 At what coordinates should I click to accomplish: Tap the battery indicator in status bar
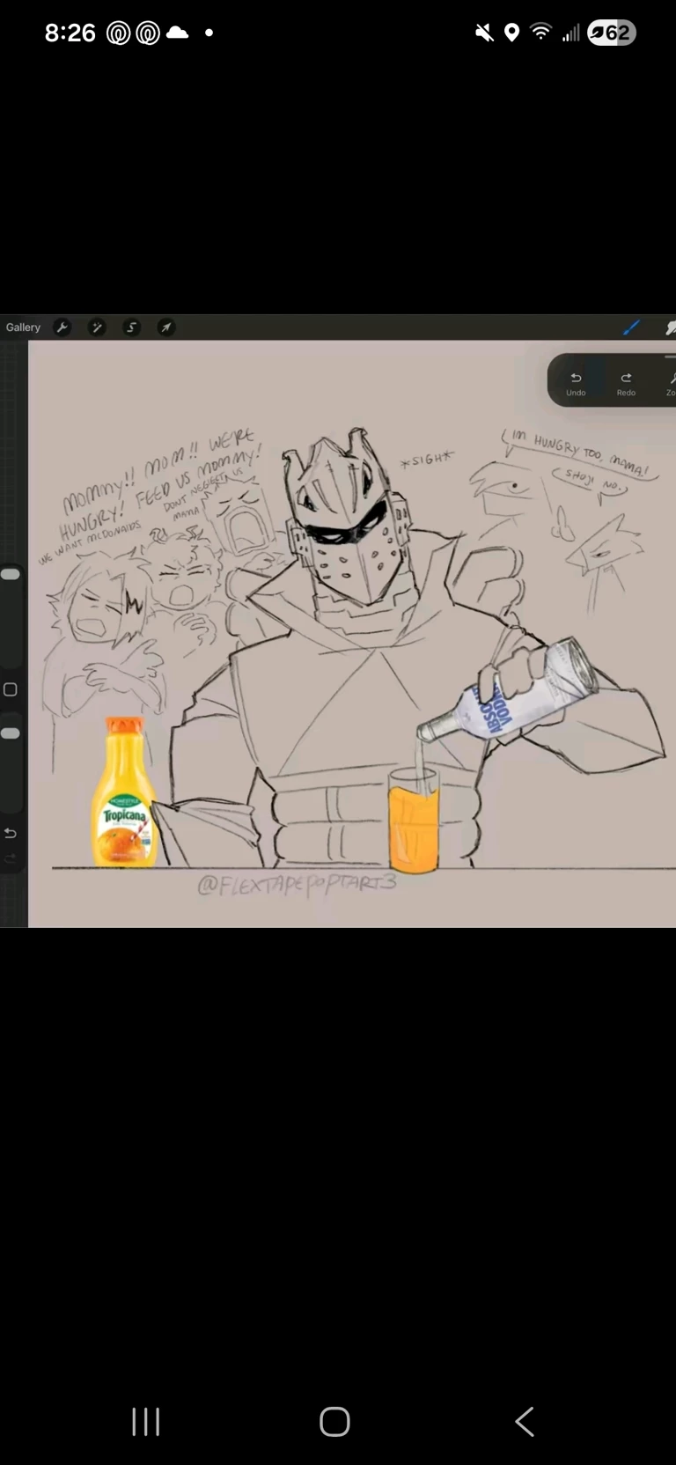[612, 33]
